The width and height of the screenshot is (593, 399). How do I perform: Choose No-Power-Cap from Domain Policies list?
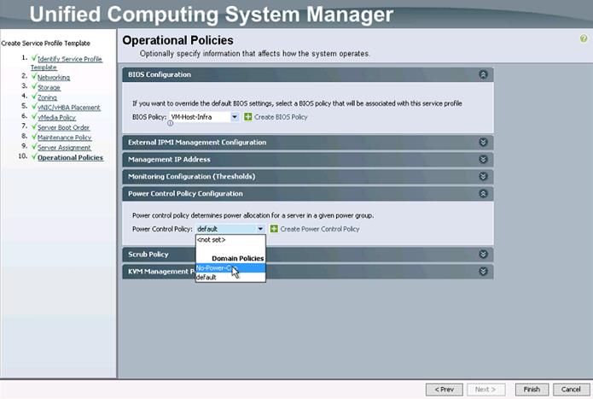tap(230, 268)
